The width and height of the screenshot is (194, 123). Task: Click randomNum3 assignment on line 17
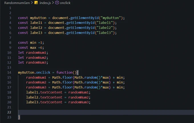coord(36,87)
